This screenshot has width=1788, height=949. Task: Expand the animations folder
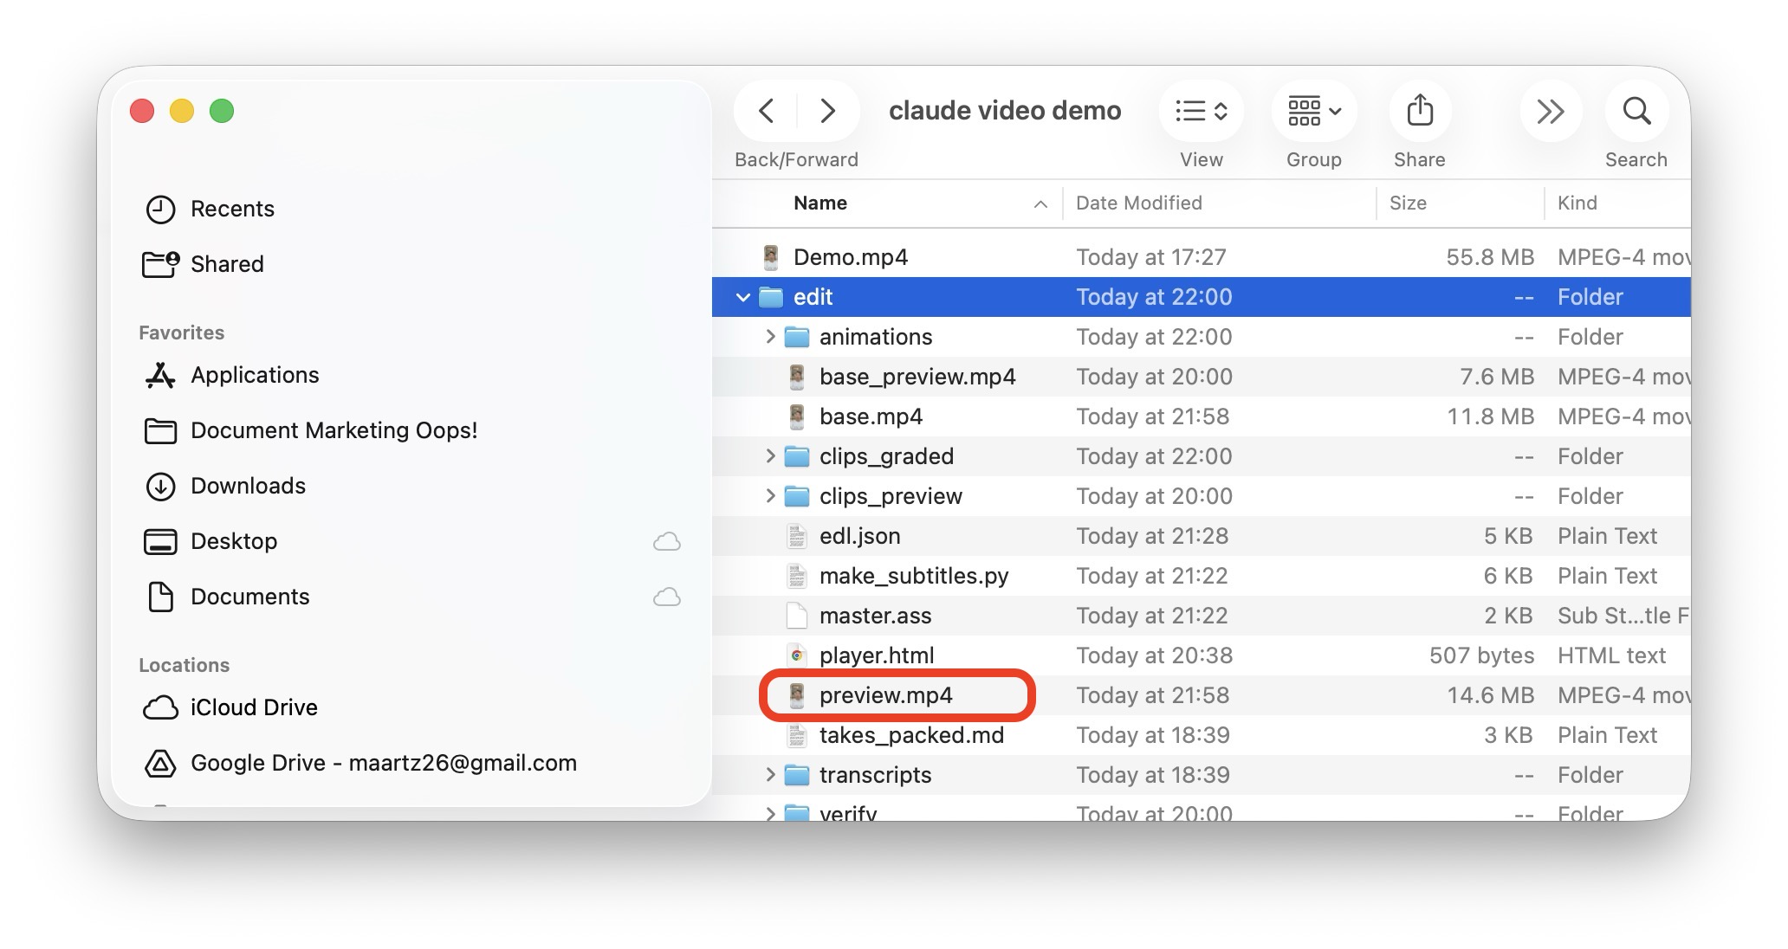click(769, 337)
